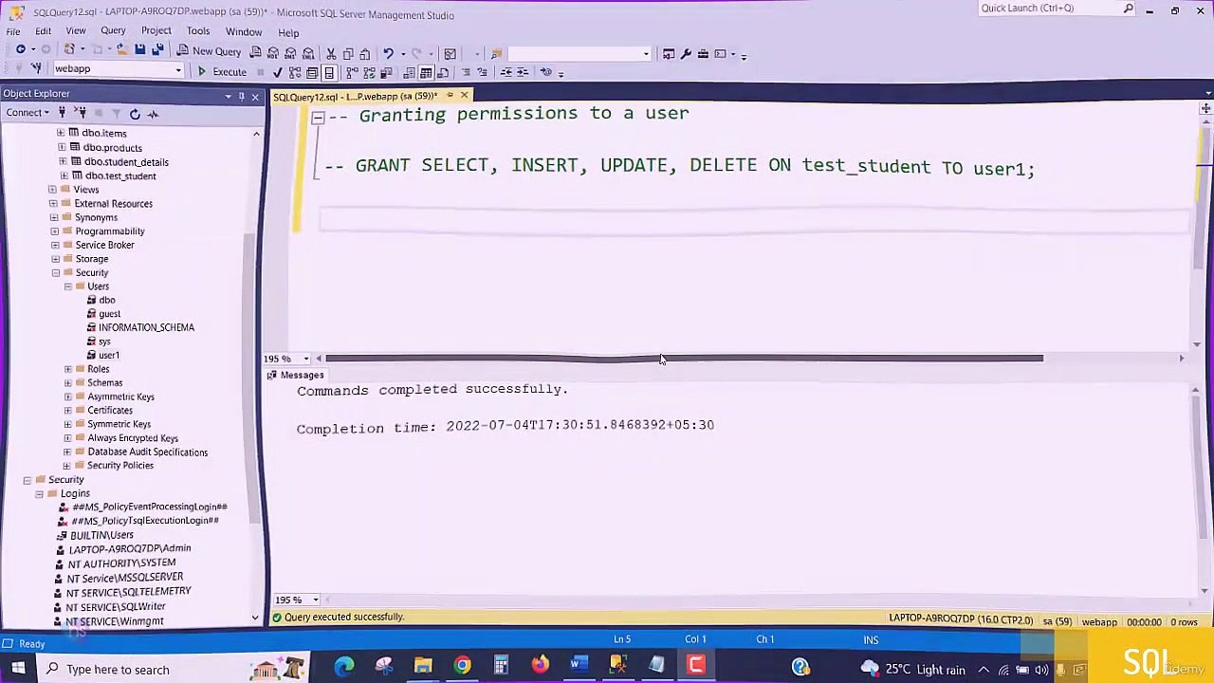Screen dimensions: 1214x683
Task: Open the Connect dropdown in Object Explorer
Action: coord(28,113)
